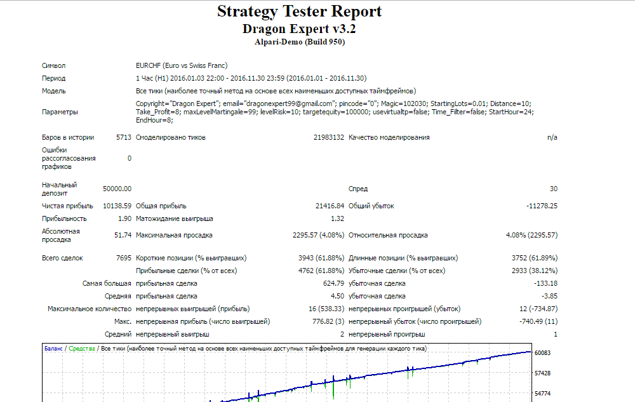Select maximal consecutive profit '776.82 (3)'

pyautogui.click(x=328, y=322)
